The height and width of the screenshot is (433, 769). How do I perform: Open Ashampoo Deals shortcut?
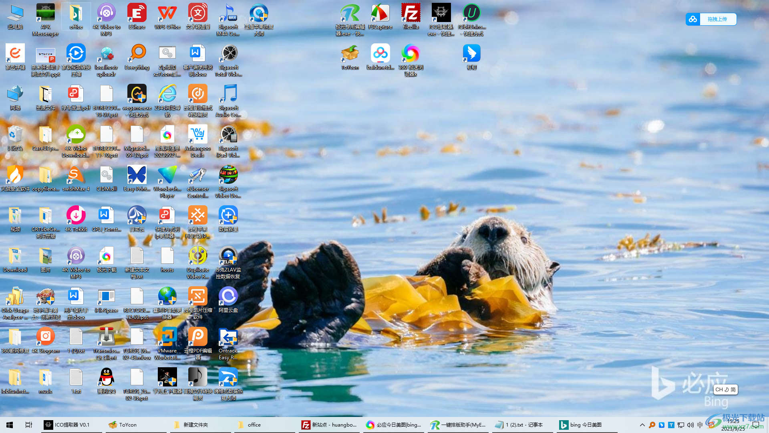[x=197, y=141]
